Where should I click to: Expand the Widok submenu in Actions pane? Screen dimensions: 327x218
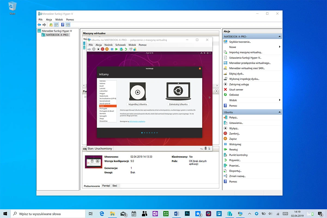[280, 100]
